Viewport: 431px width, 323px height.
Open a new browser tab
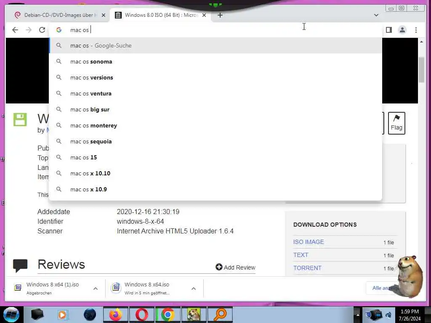pos(220,15)
